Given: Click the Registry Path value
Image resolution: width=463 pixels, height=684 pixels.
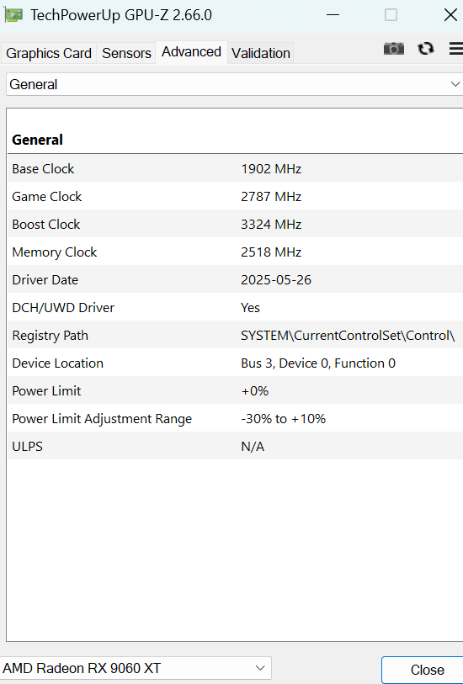Looking at the screenshot, I should pyautogui.click(x=348, y=335).
